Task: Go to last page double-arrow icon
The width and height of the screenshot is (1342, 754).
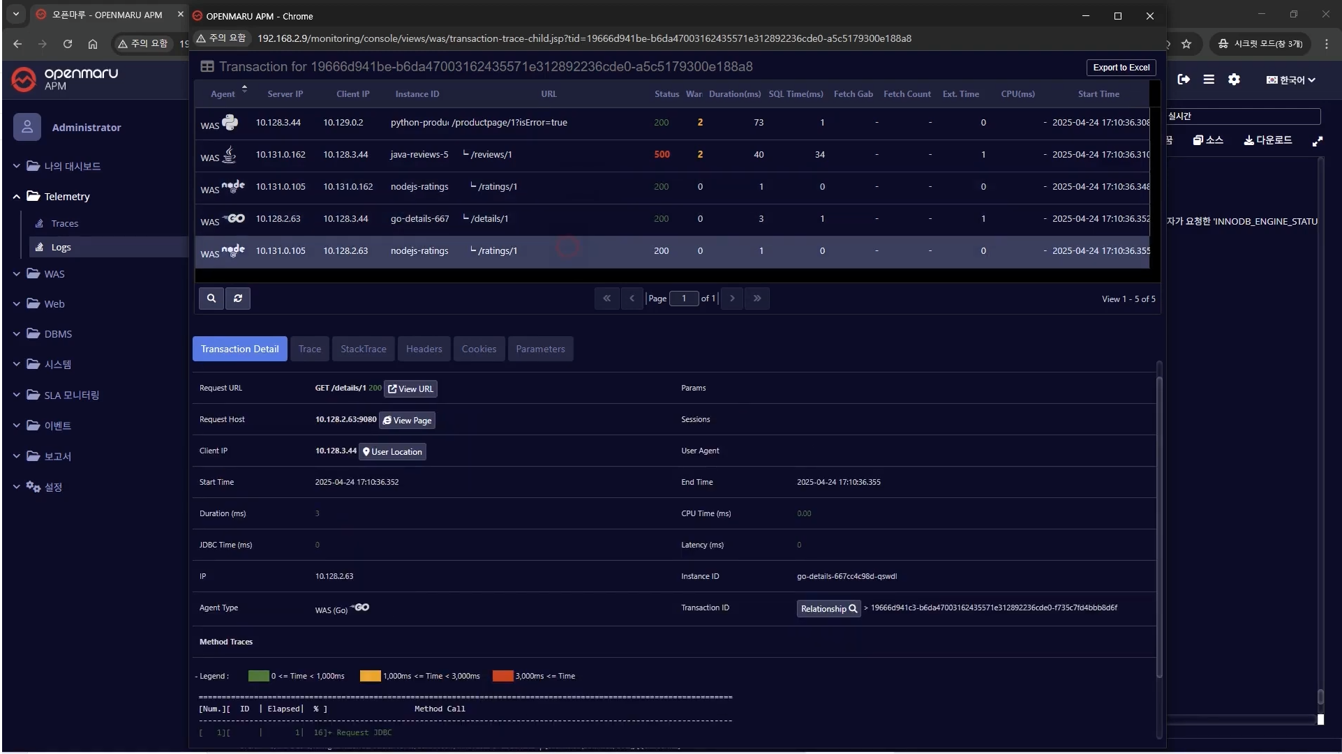Action: click(x=757, y=299)
